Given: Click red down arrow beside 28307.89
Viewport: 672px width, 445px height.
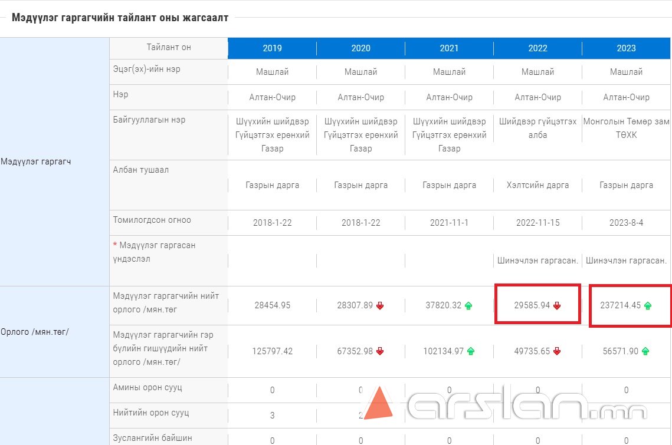Looking at the screenshot, I should [380, 305].
